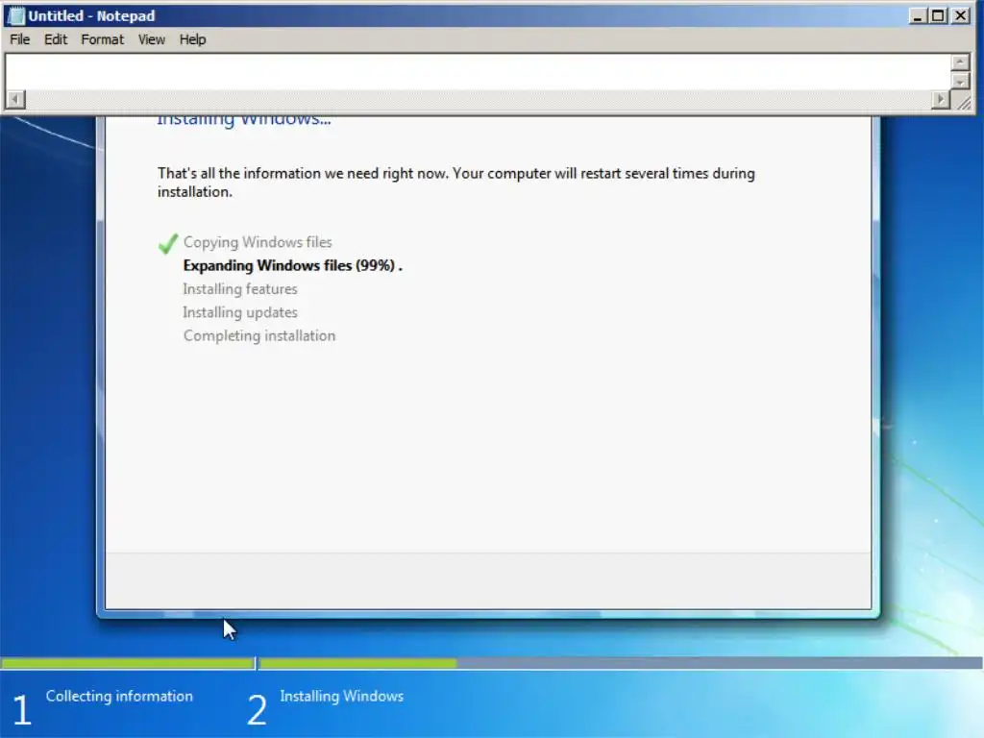The height and width of the screenshot is (738, 984).
Task: Click the Collecting information progress bar
Action: (128, 663)
